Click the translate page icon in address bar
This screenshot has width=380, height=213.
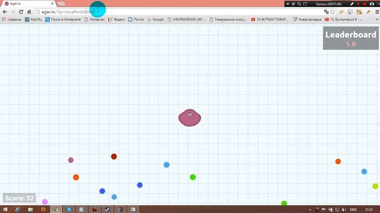tap(326, 12)
